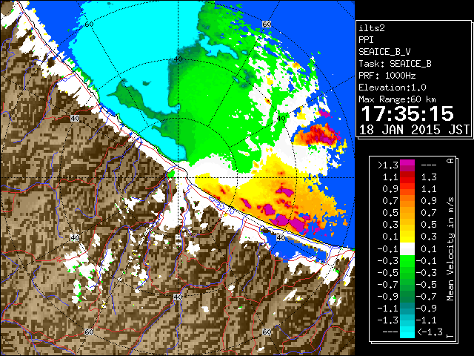The height and width of the screenshot is (356, 474).
Task: Click the '60' range ring label at top right
Action: click(x=267, y=24)
